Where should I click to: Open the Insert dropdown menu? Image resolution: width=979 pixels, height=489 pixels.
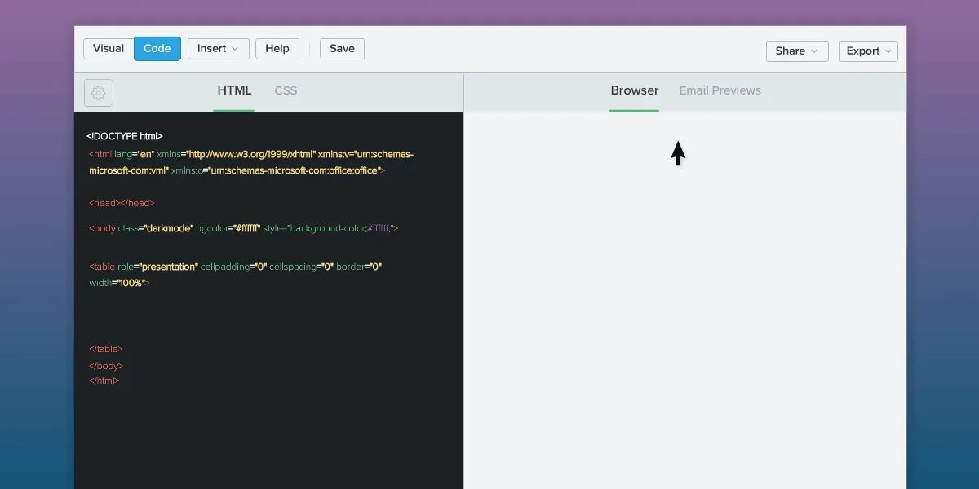click(218, 49)
